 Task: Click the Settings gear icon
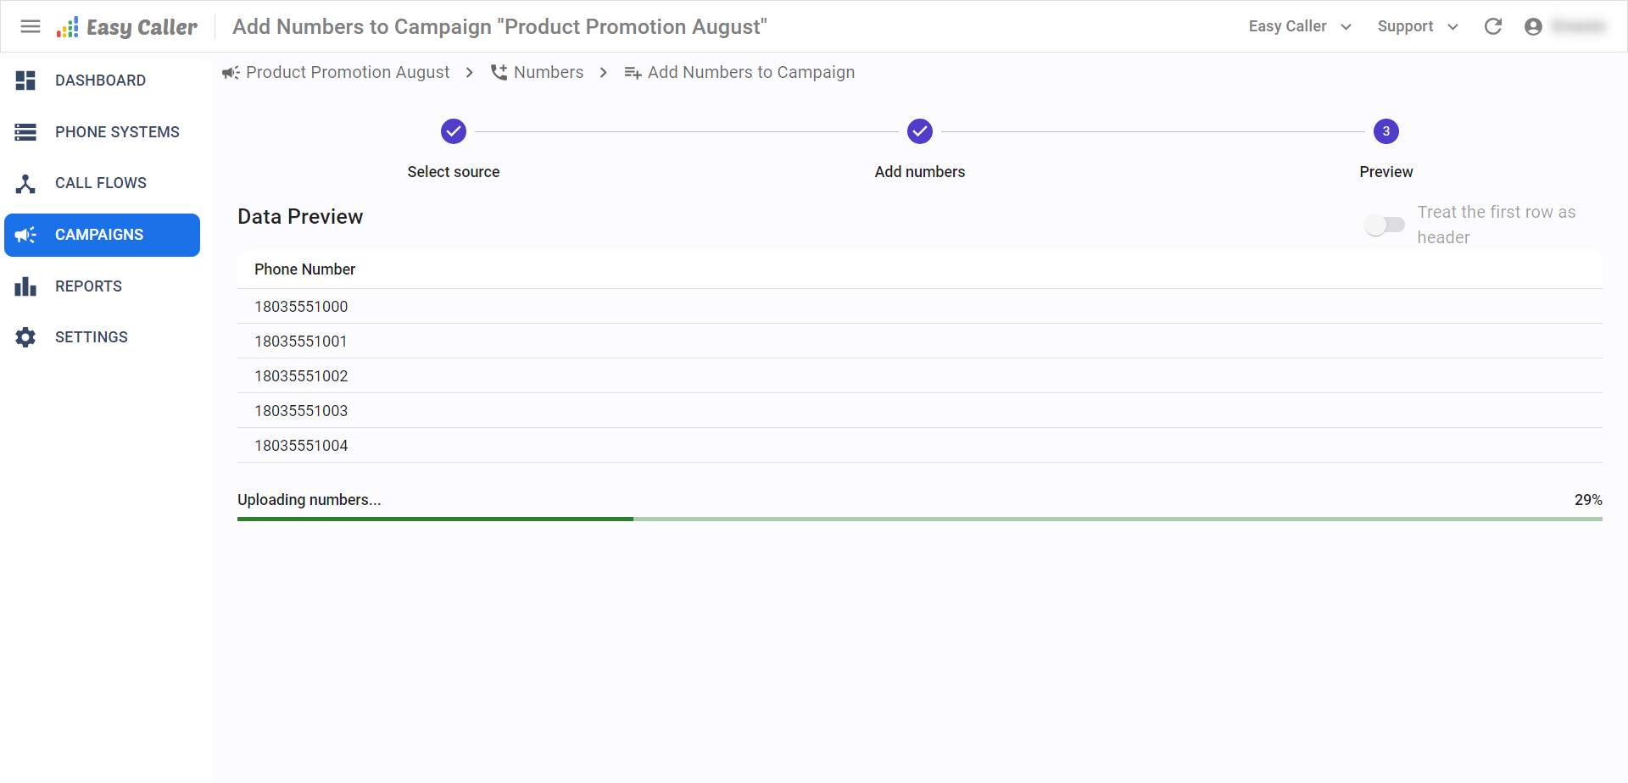click(x=25, y=337)
